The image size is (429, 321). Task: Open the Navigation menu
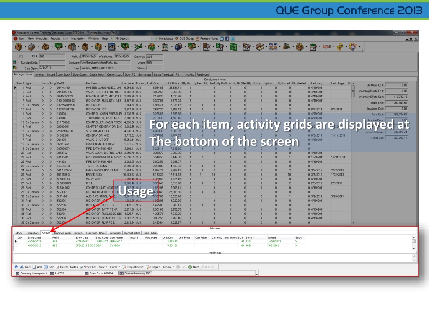[x=78, y=38]
